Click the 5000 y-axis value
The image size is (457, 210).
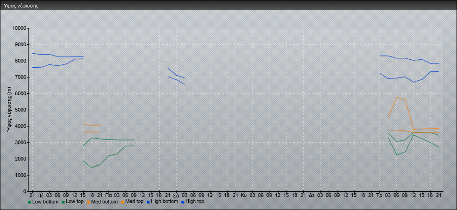click(x=21, y=110)
